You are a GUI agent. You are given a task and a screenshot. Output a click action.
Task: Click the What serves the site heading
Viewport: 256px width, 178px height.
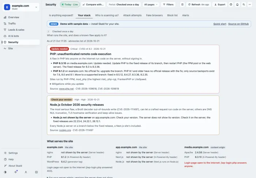(x=60, y=141)
